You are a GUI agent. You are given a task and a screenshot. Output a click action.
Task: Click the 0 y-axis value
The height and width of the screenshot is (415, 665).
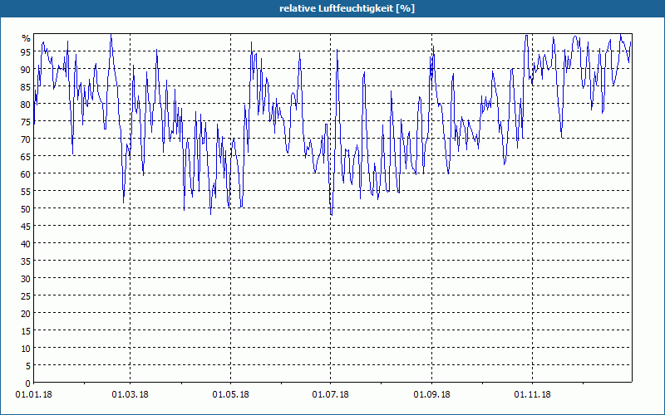pos(28,383)
